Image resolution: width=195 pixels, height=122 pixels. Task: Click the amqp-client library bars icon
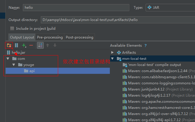click(x=125, y=77)
